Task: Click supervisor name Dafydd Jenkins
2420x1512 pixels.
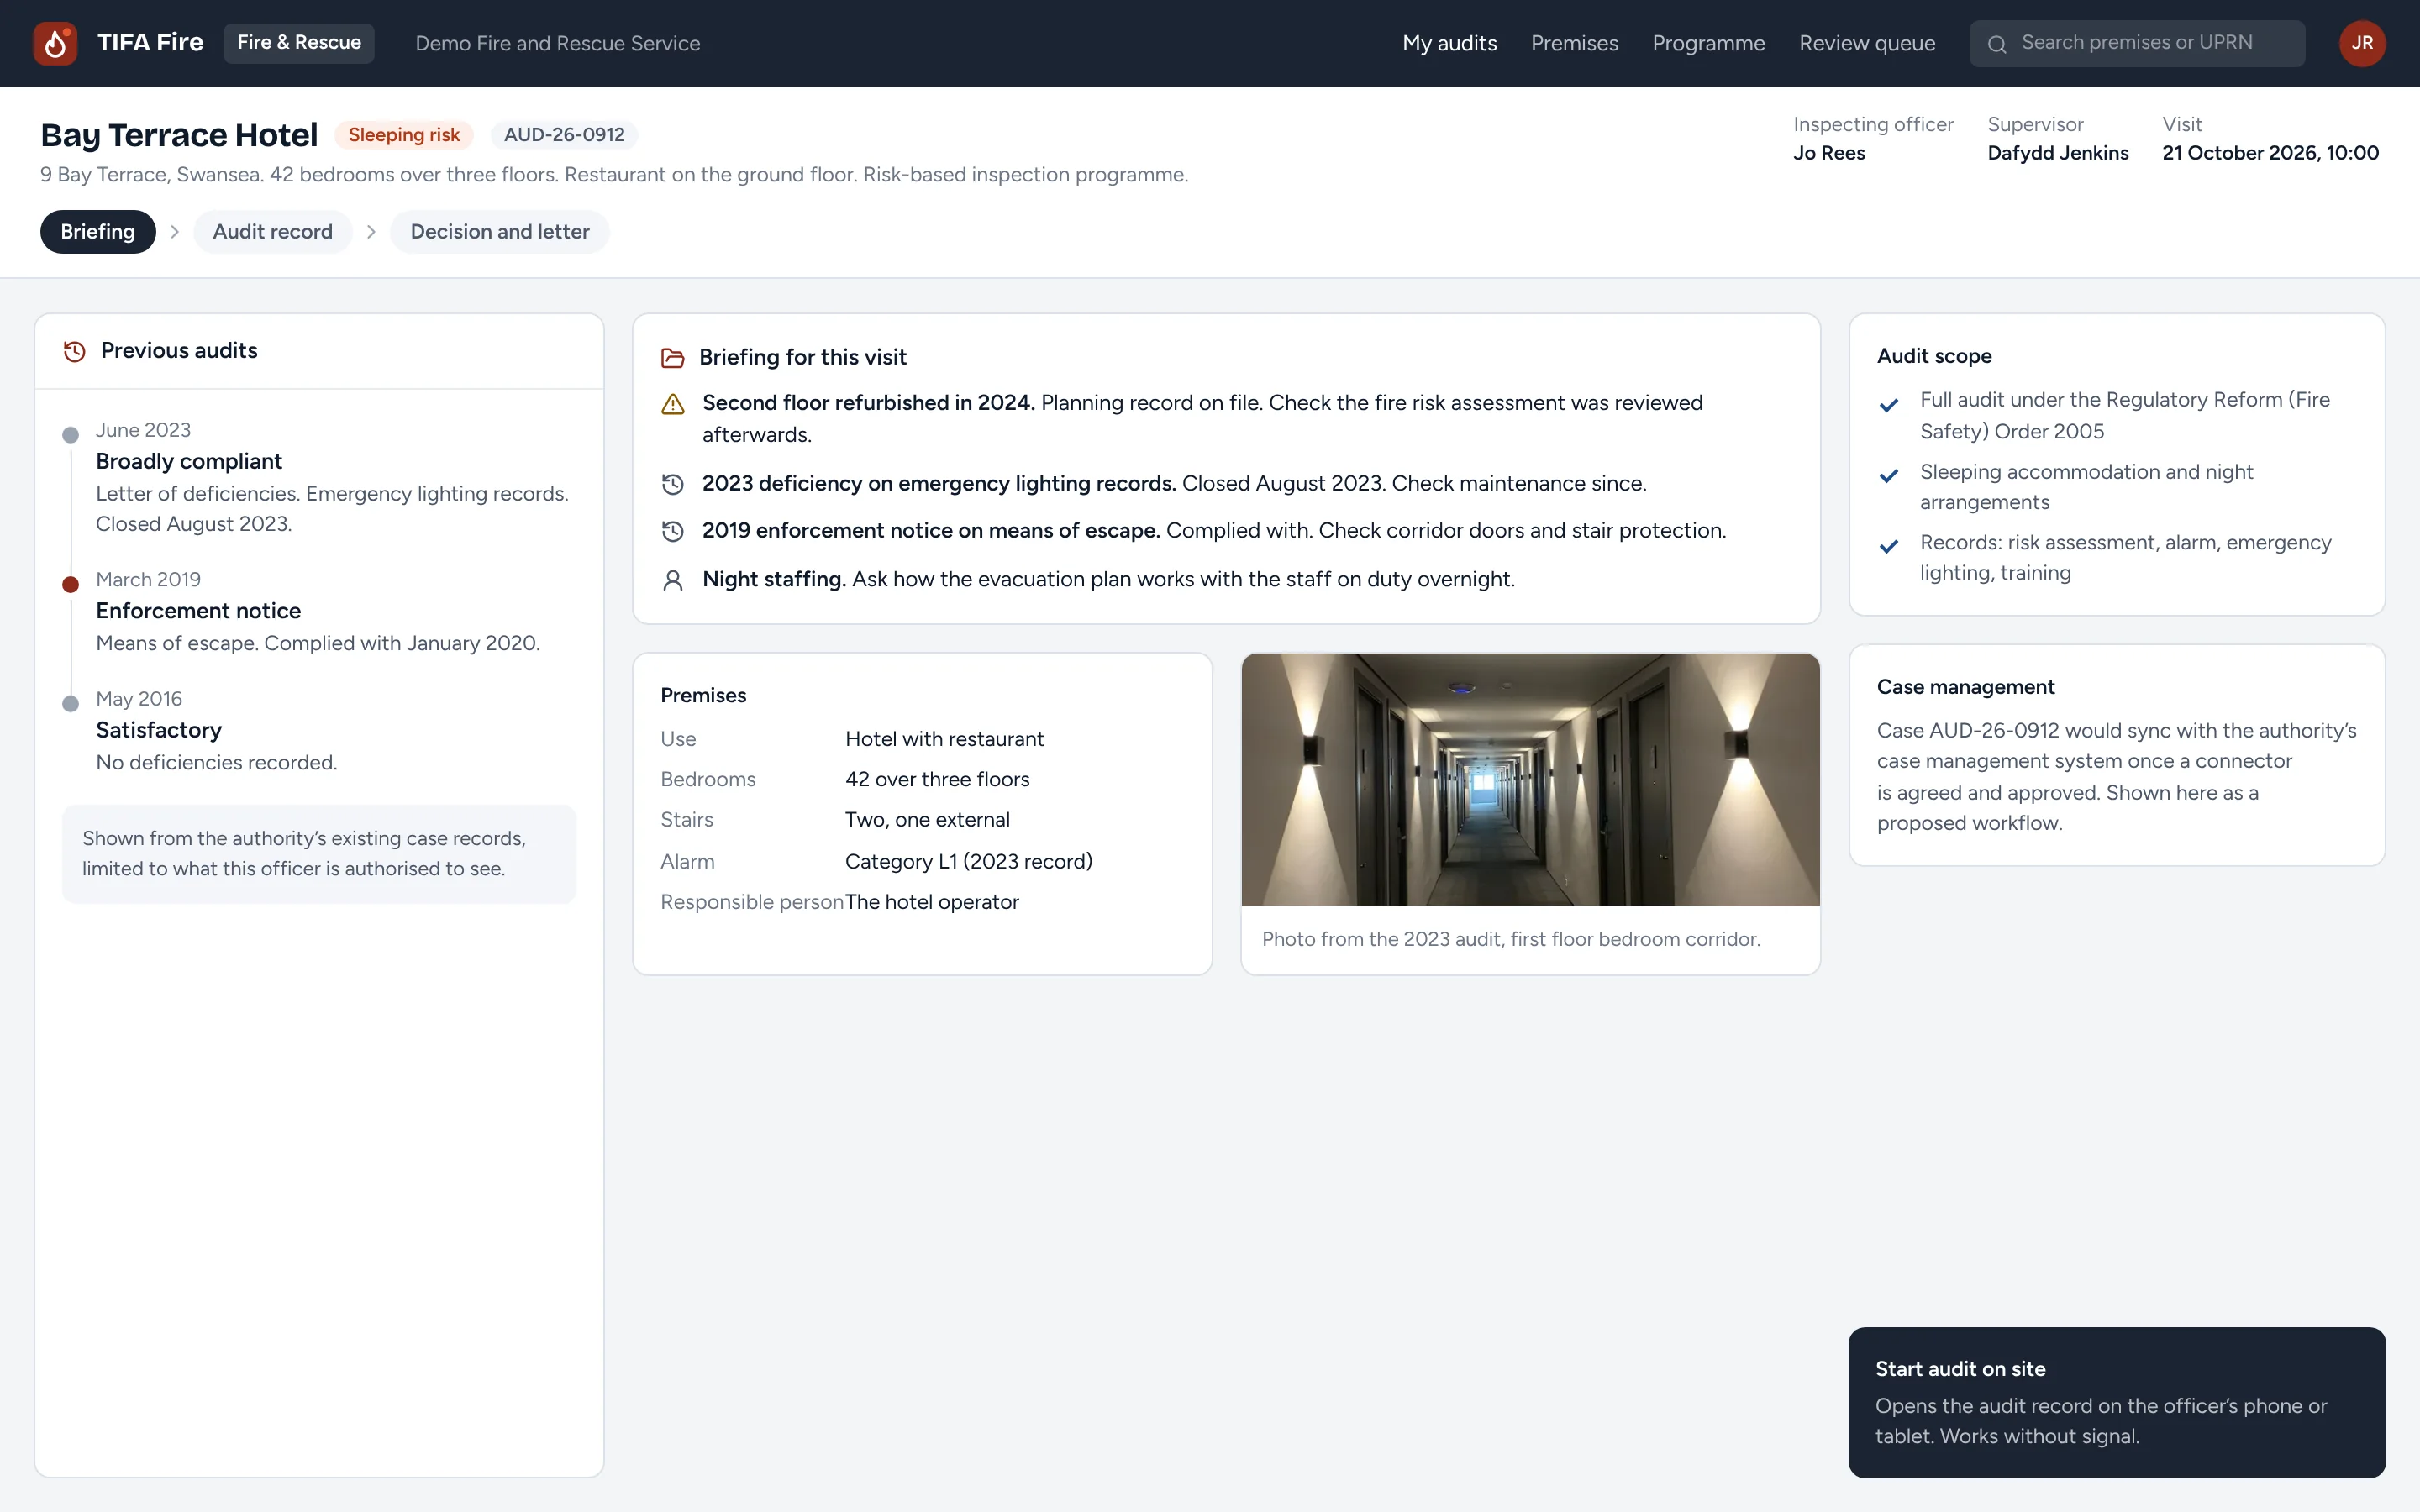Action: (x=2058, y=153)
